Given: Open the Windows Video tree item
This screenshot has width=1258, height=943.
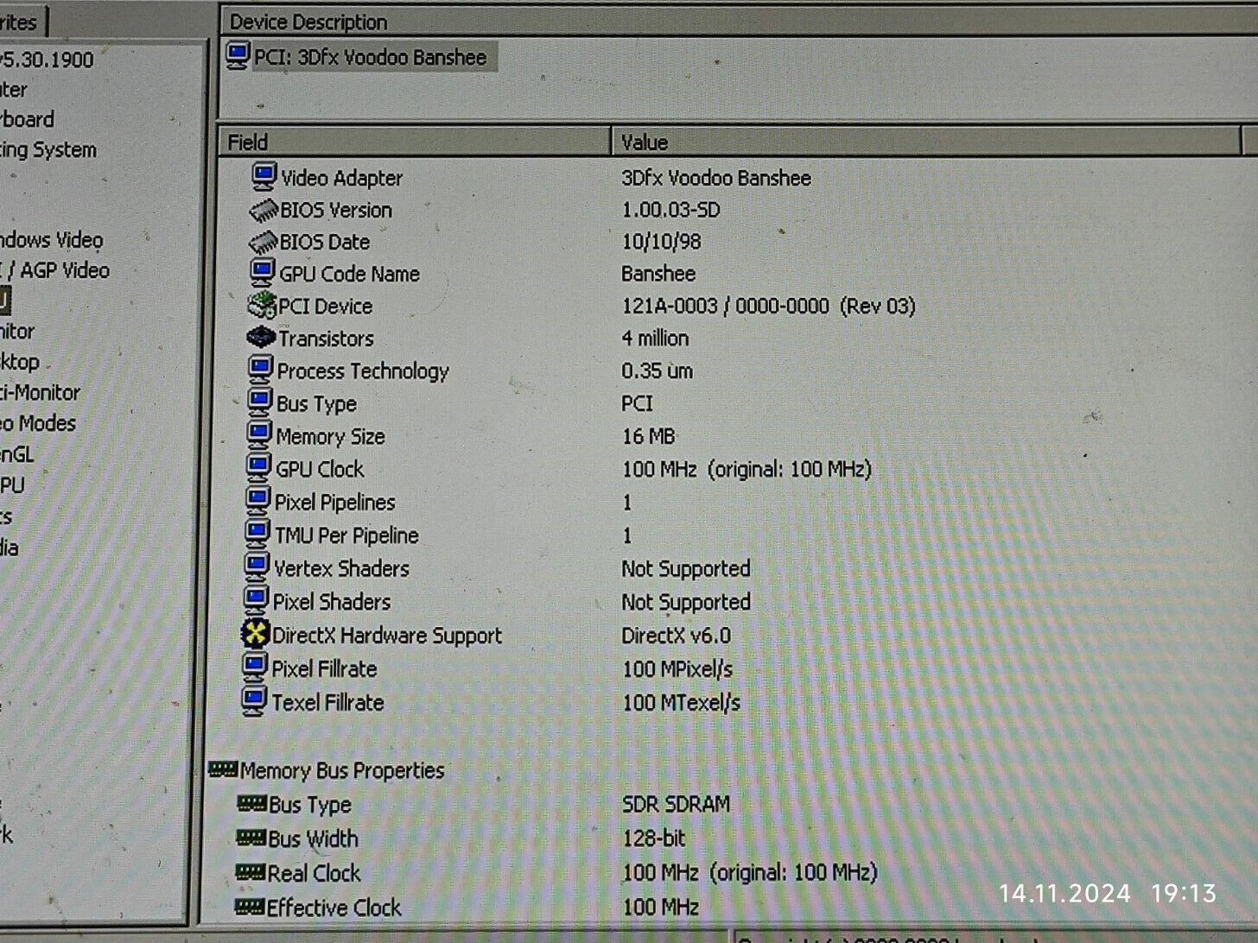Looking at the screenshot, I should pos(50,239).
